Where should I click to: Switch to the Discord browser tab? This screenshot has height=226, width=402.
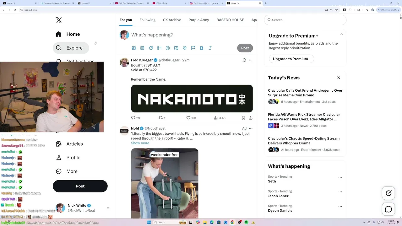click(207, 3)
